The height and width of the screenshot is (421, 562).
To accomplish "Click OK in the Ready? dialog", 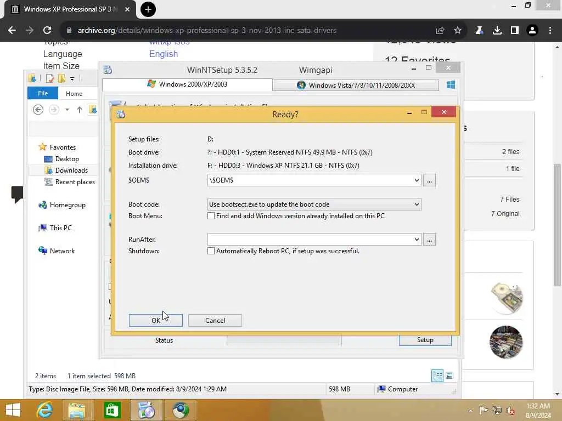I will pyautogui.click(x=155, y=320).
